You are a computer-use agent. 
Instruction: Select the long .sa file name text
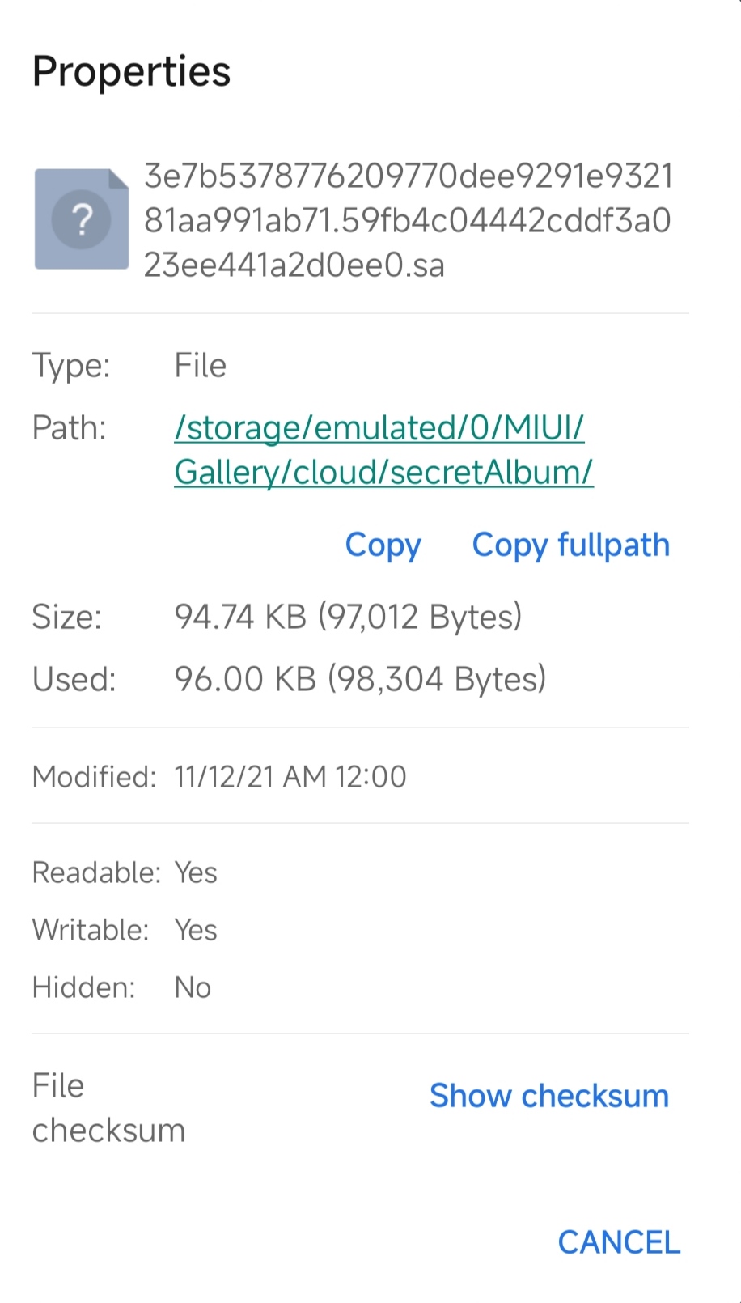click(x=409, y=220)
